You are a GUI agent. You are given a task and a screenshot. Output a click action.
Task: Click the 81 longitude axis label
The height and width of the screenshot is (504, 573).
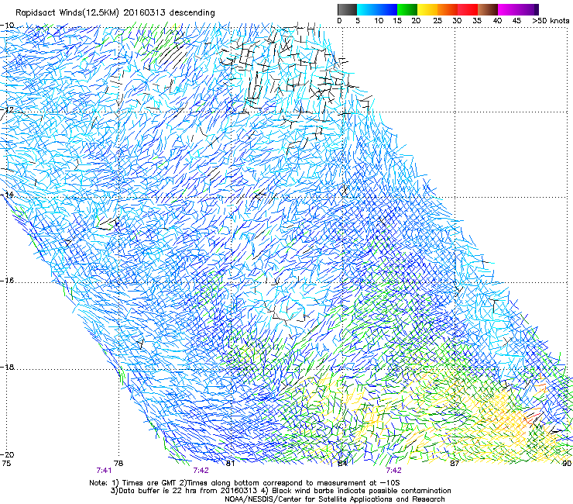tap(230, 464)
